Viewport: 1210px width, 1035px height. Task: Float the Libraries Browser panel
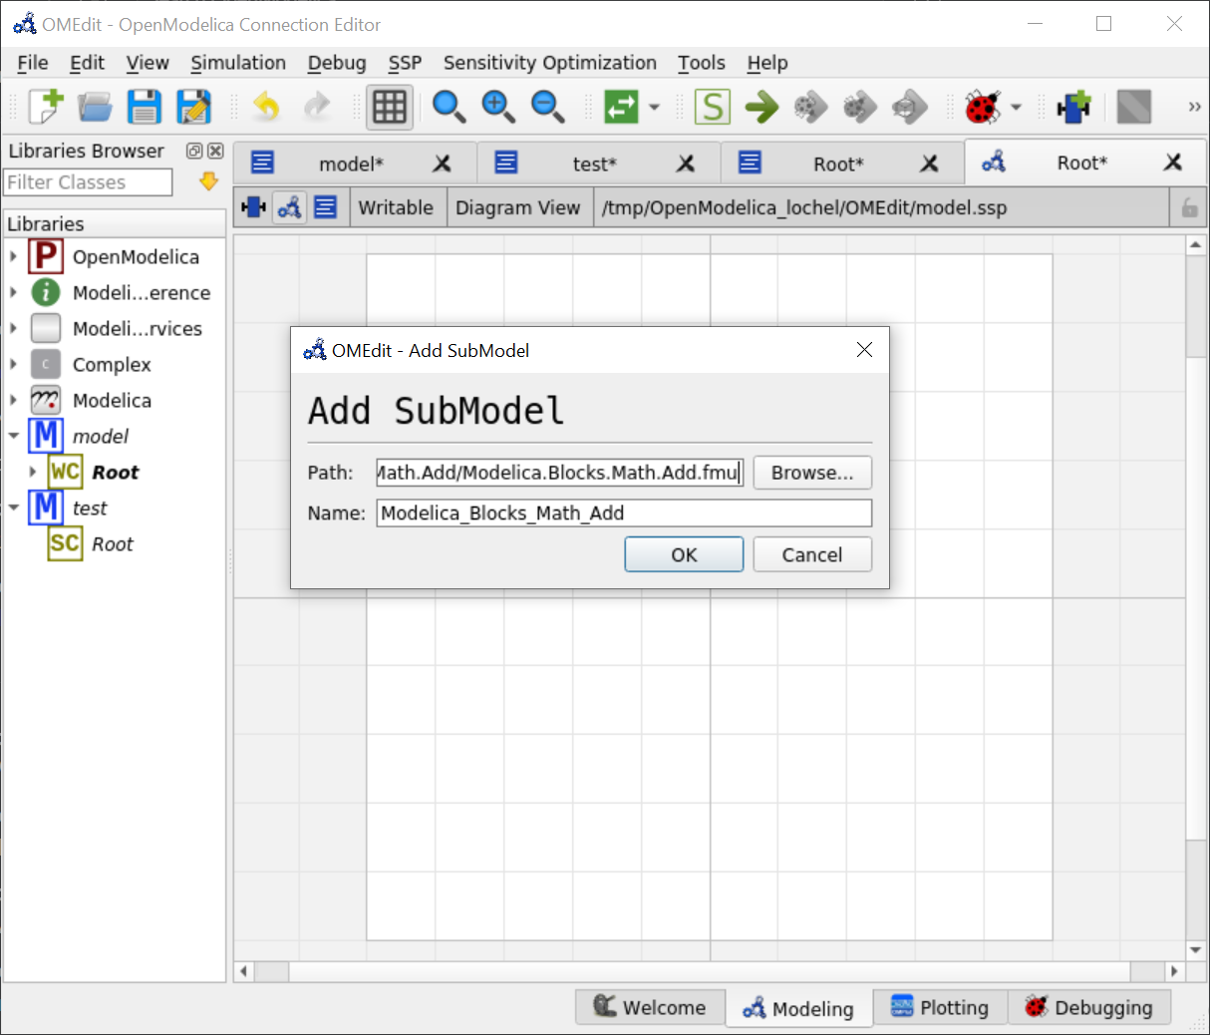(x=194, y=151)
